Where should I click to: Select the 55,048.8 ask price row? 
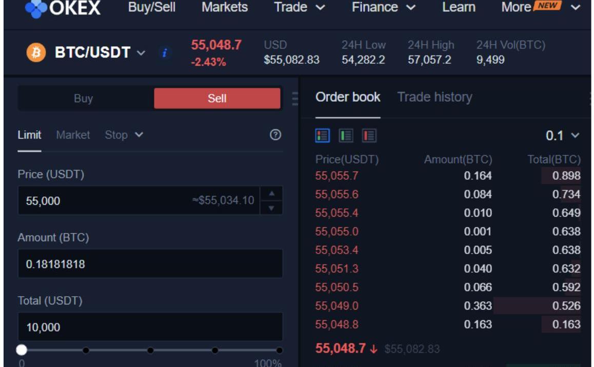[448, 324]
